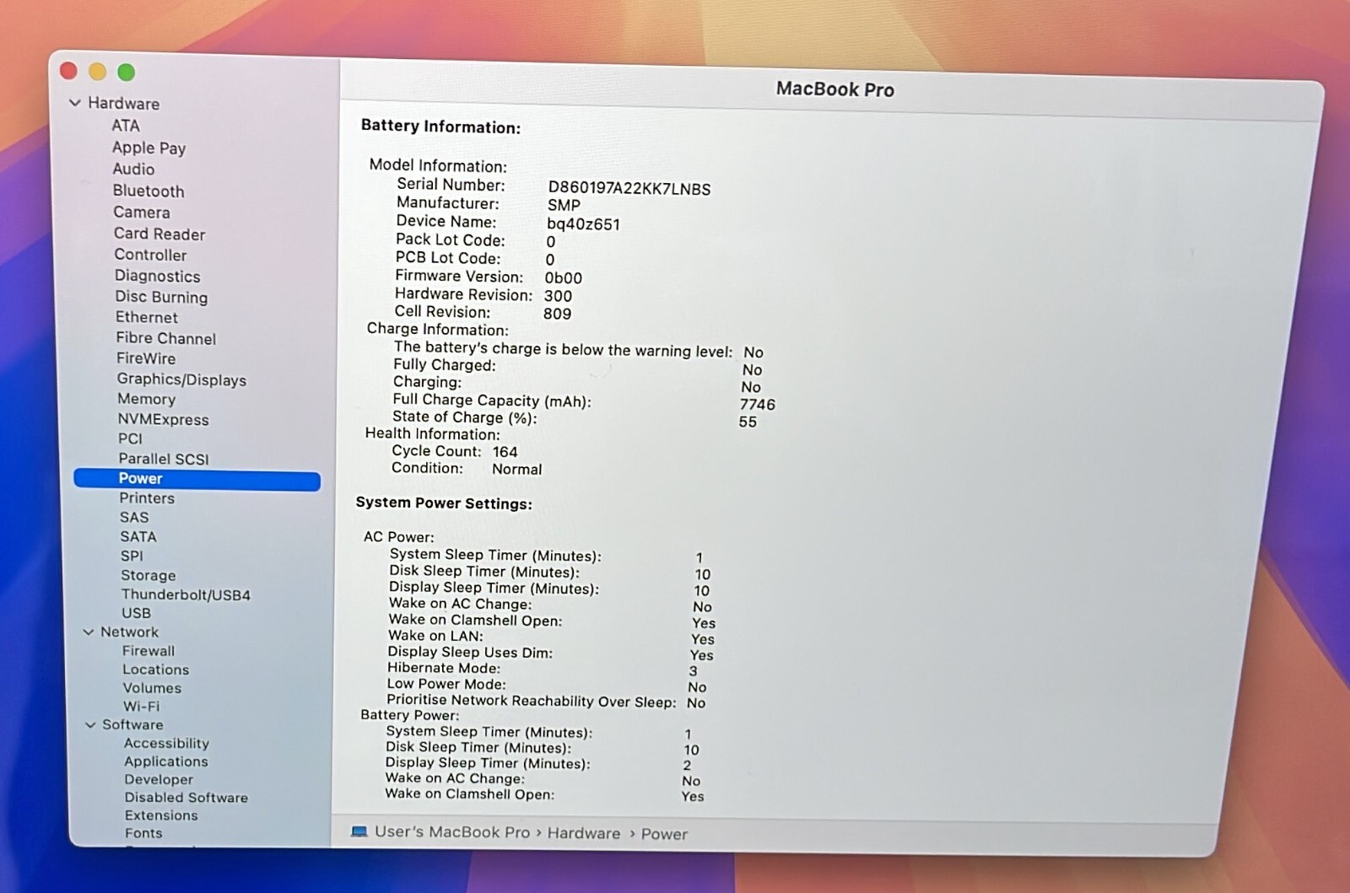Click device name bq40z651

pos(583,224)
